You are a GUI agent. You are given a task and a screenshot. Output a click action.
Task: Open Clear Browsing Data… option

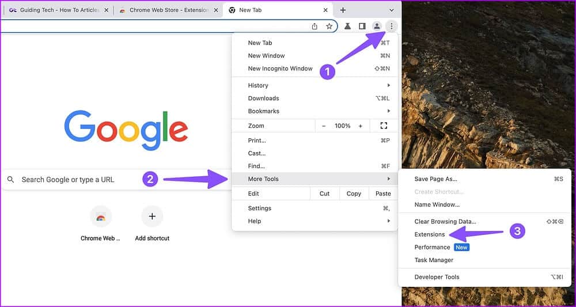click(485, 221)
